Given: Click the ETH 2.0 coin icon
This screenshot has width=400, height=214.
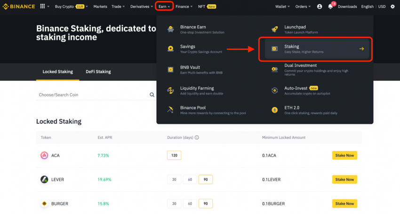Looking at the screenshot, I should tap(274, 110).
